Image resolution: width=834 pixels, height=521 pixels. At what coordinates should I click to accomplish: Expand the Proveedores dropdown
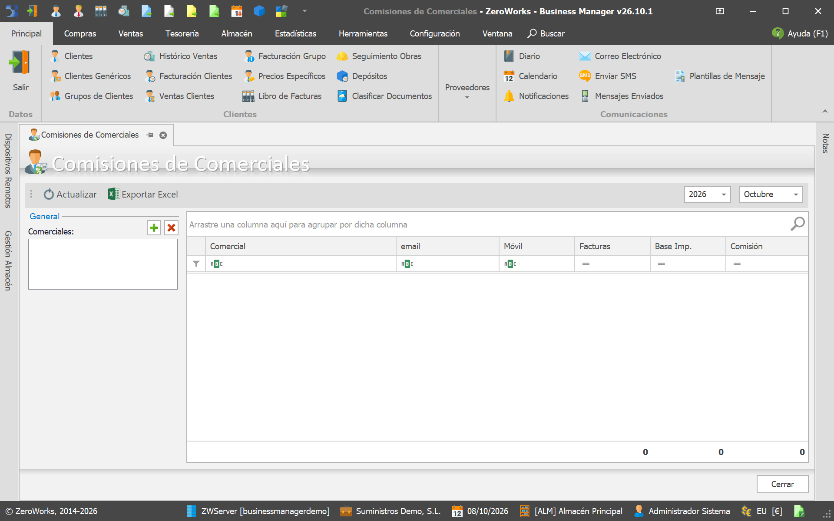467,92
